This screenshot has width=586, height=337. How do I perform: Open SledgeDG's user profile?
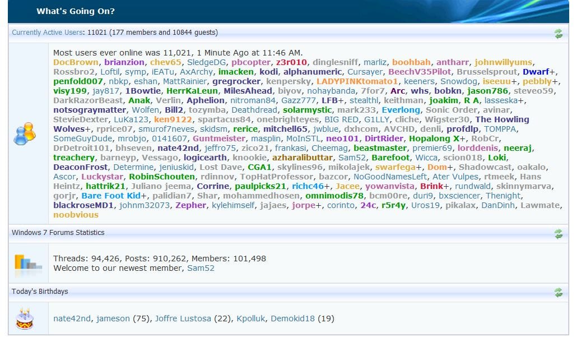(x=206, y=62)
